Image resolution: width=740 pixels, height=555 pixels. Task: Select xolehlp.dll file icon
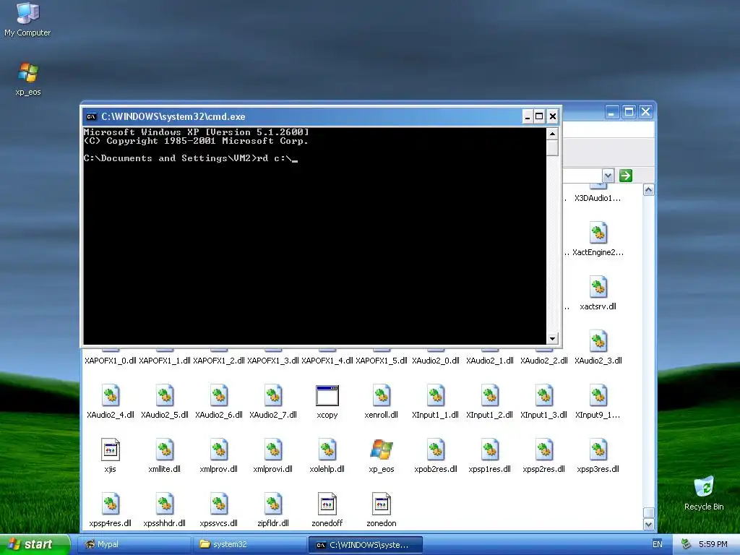pyautogui.click(x=327, y=449)
